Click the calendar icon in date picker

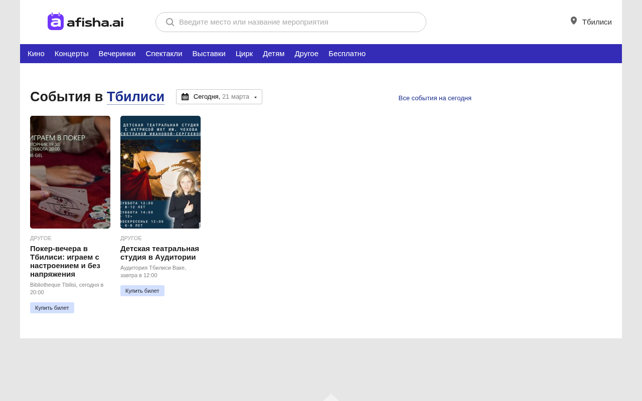[185, 97]
